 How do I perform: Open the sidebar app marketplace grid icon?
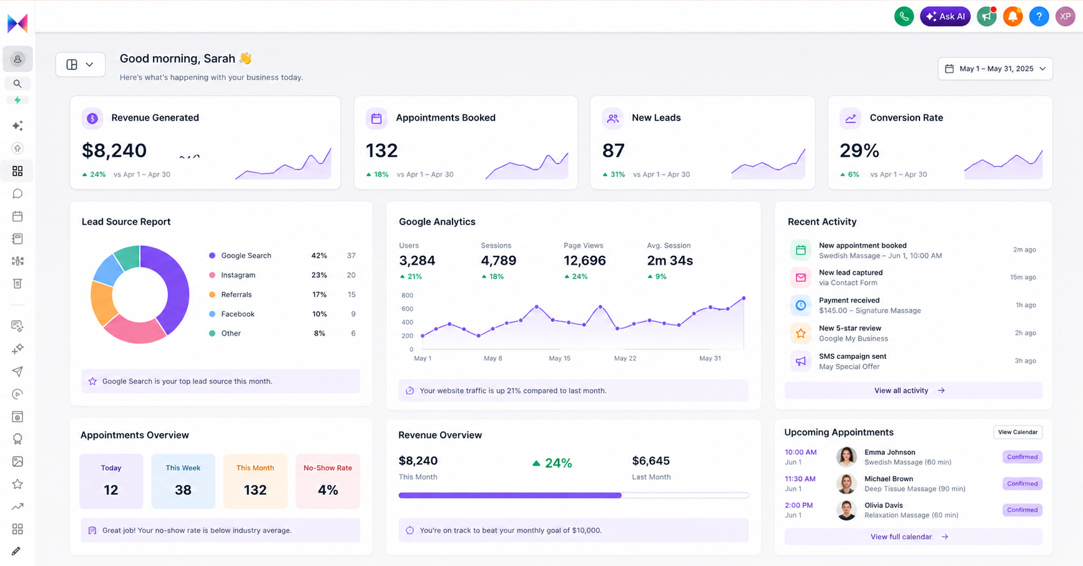click(17, 529)
